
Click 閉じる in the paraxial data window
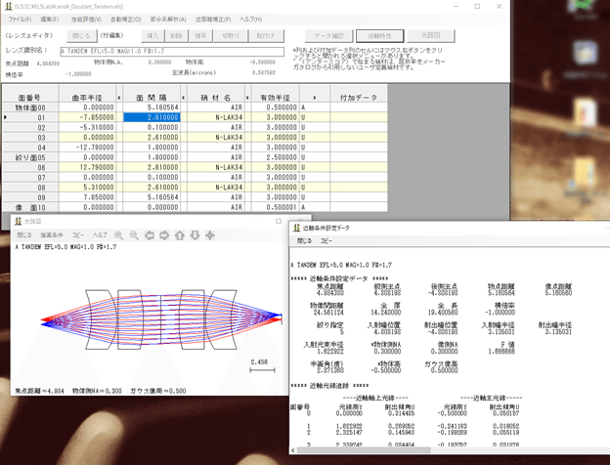coord(304,241)
